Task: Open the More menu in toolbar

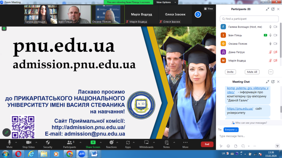Action: point(185,143)
